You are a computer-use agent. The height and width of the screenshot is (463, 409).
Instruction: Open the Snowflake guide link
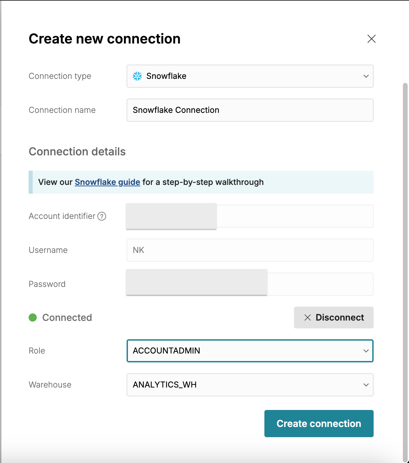pos(107,182)
